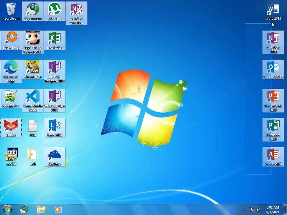This screenshot has height=215, width=287.
Task: Select the SkyDrive shortcut
Action: [x=55, y=157]
